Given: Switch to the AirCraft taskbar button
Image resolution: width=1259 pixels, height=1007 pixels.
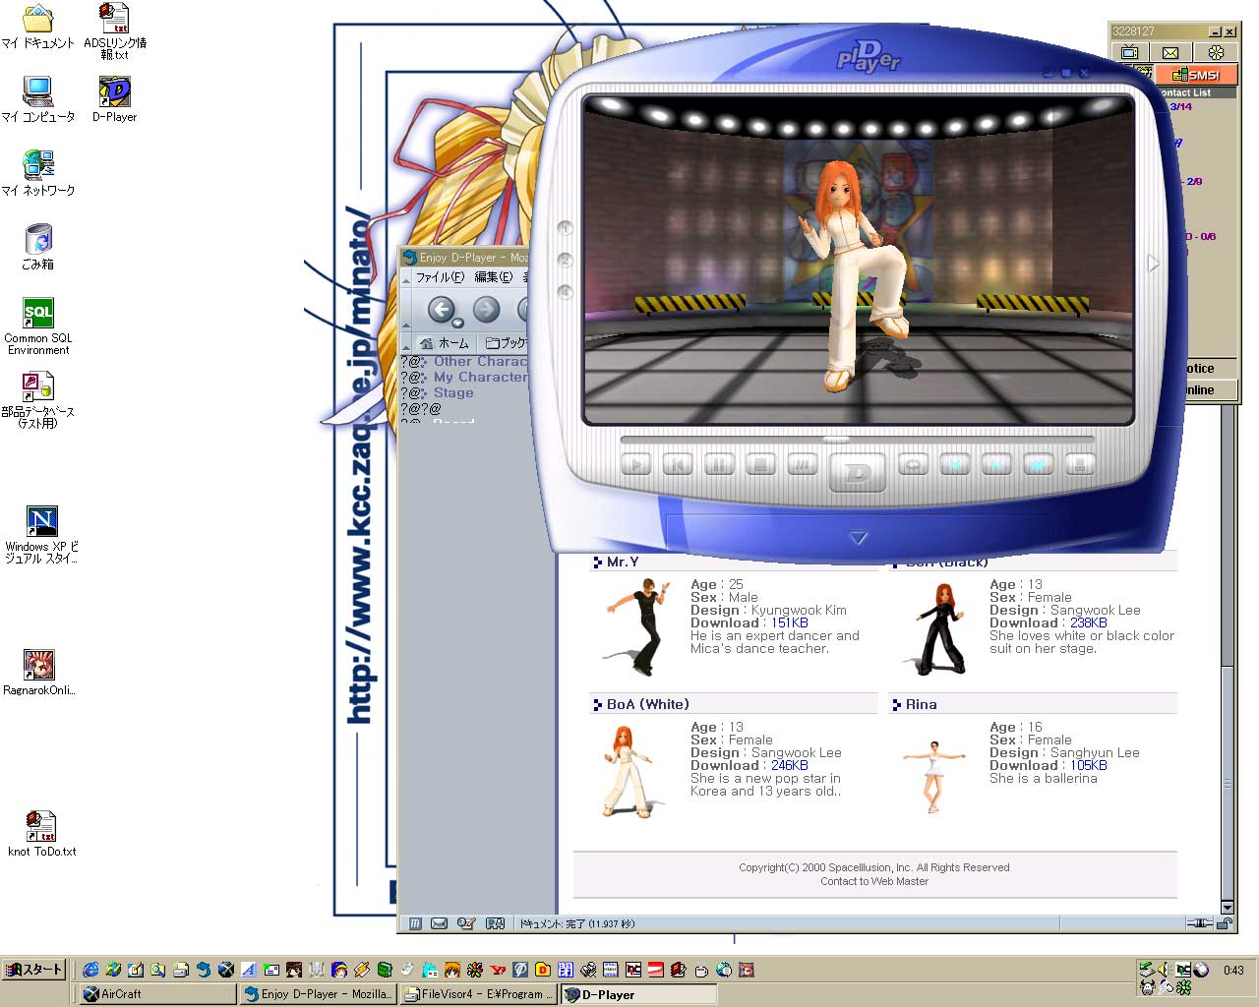Looking at the screenshot, I should [x=157, y=994].
